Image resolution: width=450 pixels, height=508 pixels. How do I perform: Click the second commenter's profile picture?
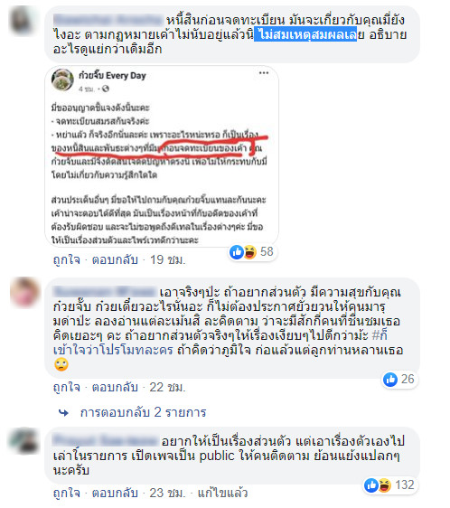point(24,292)
